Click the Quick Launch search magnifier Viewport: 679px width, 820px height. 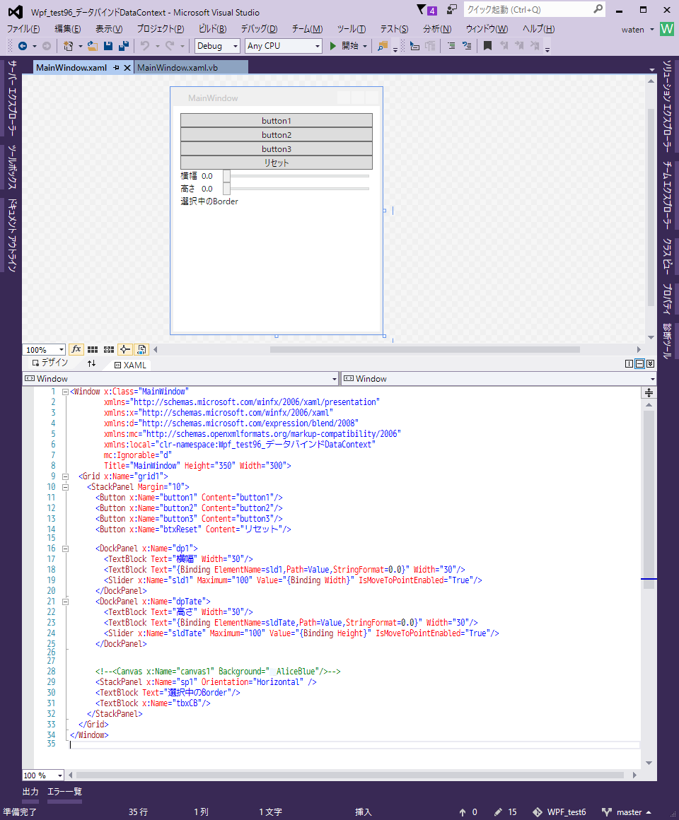click(x=598, y=9)
